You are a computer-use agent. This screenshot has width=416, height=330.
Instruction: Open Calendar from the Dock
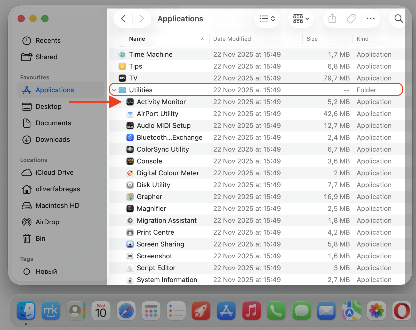click(101, 311)
